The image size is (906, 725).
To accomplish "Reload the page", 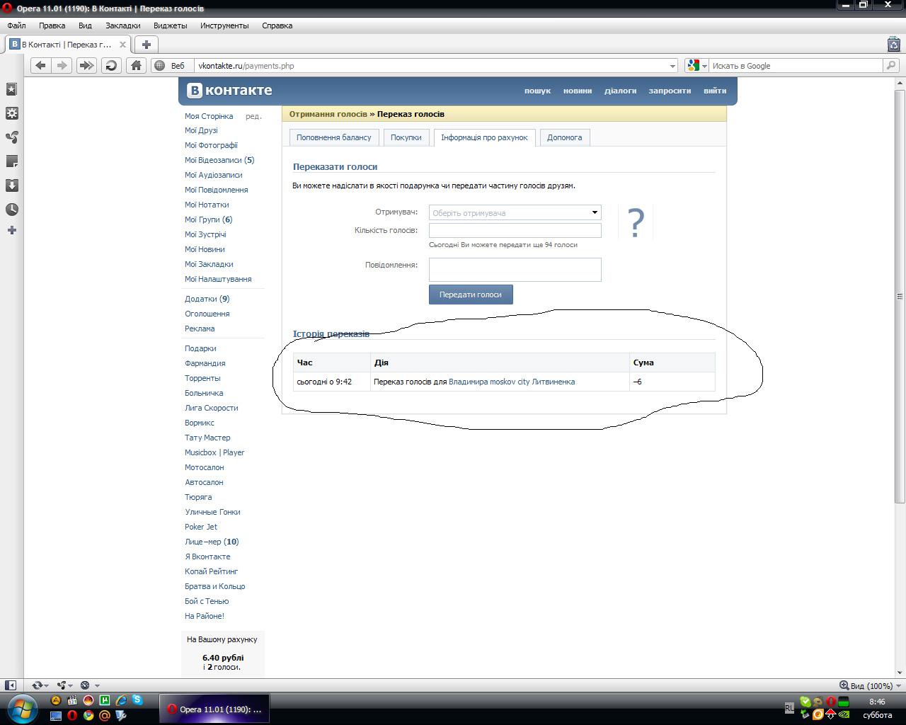I will [111, 66].
